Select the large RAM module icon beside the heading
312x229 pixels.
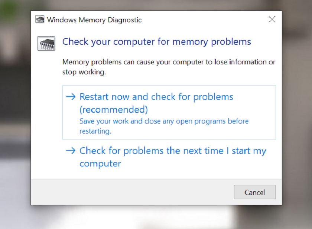click(46, 43)
